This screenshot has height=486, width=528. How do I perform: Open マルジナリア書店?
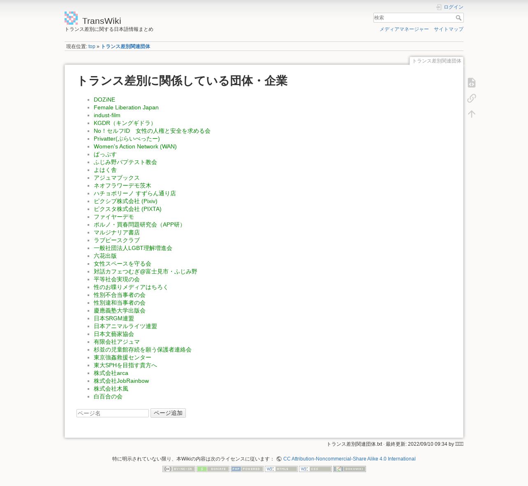click(x=117, y=232)
